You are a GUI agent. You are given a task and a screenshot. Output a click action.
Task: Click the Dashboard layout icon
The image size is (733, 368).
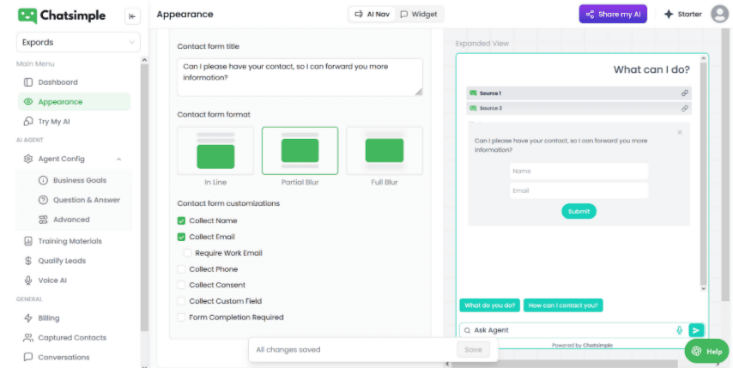click(28, 82)
